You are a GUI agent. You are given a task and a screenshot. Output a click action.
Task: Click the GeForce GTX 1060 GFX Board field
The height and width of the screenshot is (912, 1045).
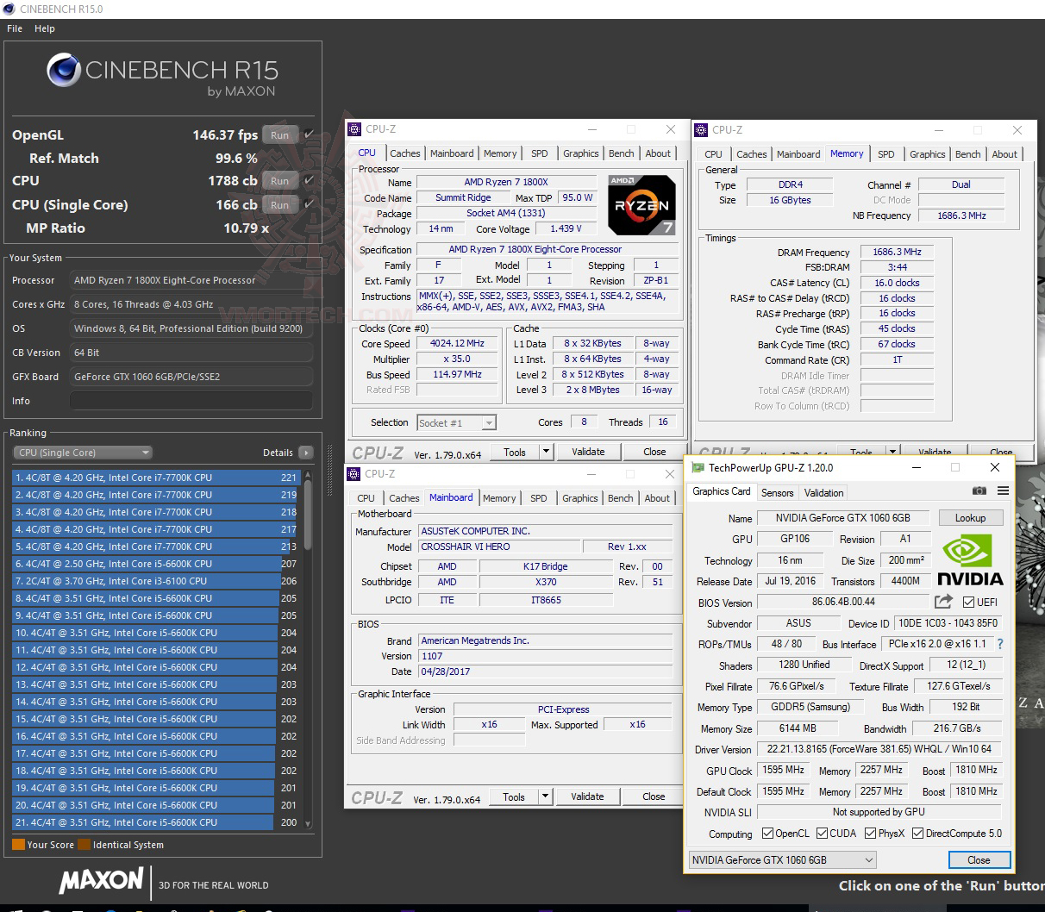point(191,377)
